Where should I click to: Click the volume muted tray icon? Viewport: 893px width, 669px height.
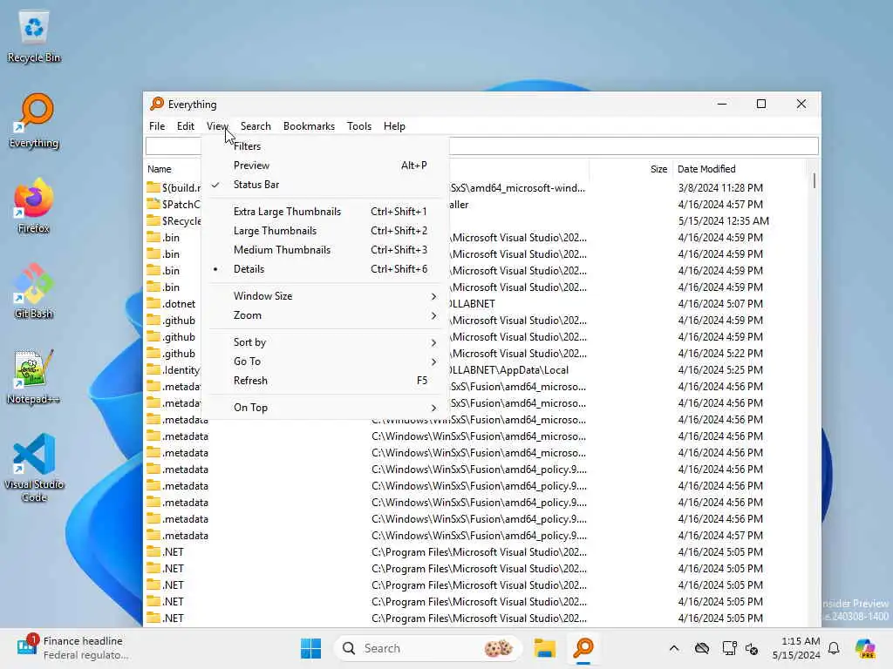pos(752,648)
